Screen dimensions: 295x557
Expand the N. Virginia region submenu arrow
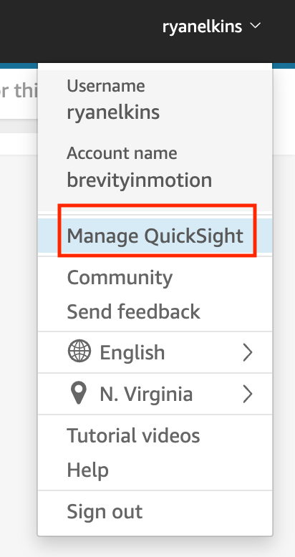(247, 394)
